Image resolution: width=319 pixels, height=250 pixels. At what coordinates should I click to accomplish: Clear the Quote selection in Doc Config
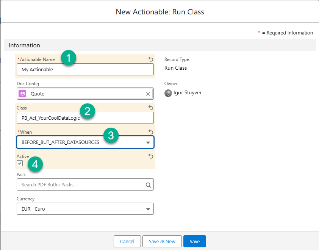tap(148, 94)
